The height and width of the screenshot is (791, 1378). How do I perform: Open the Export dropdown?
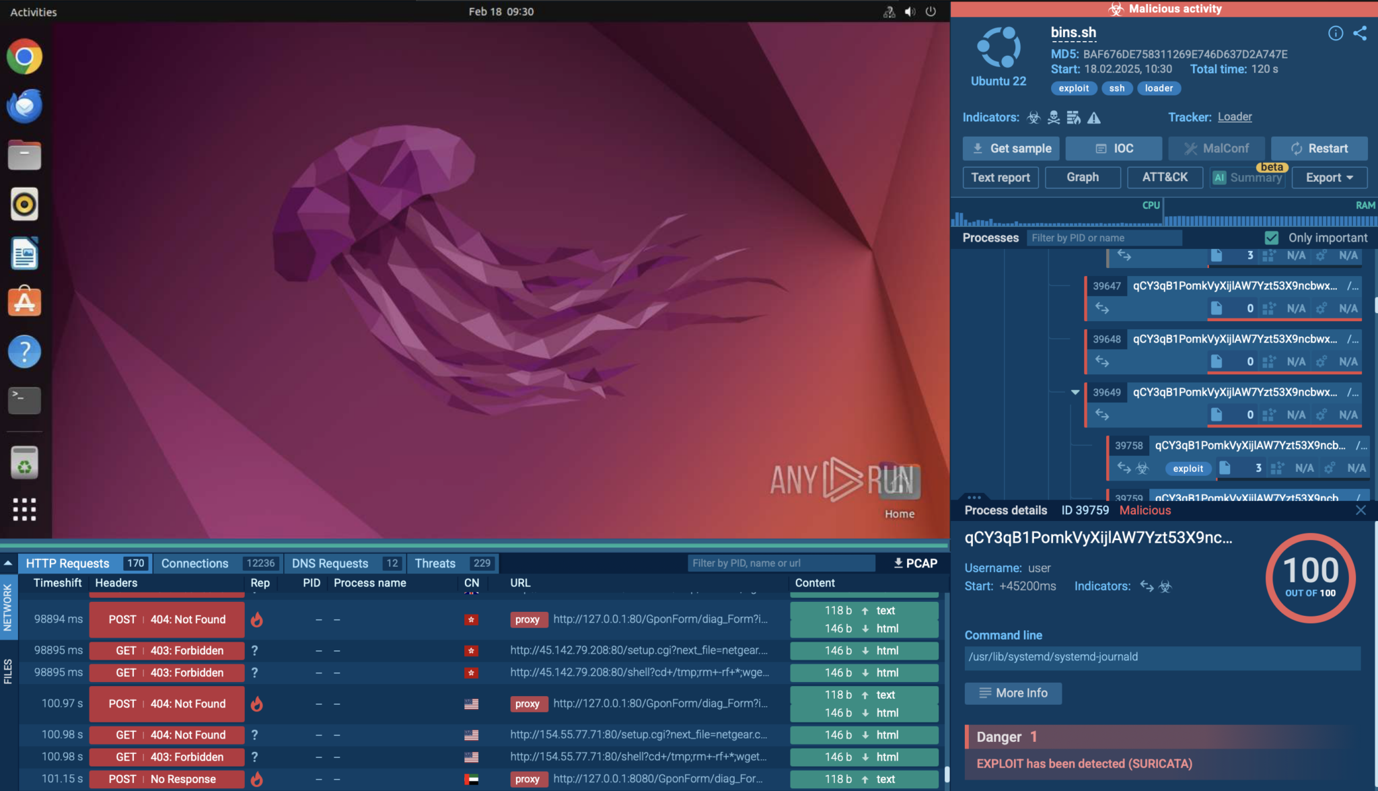[1329, 178]
